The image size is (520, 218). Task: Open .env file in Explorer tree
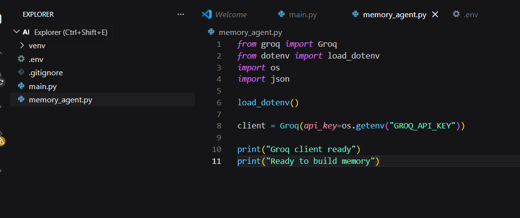coord(103,60)
